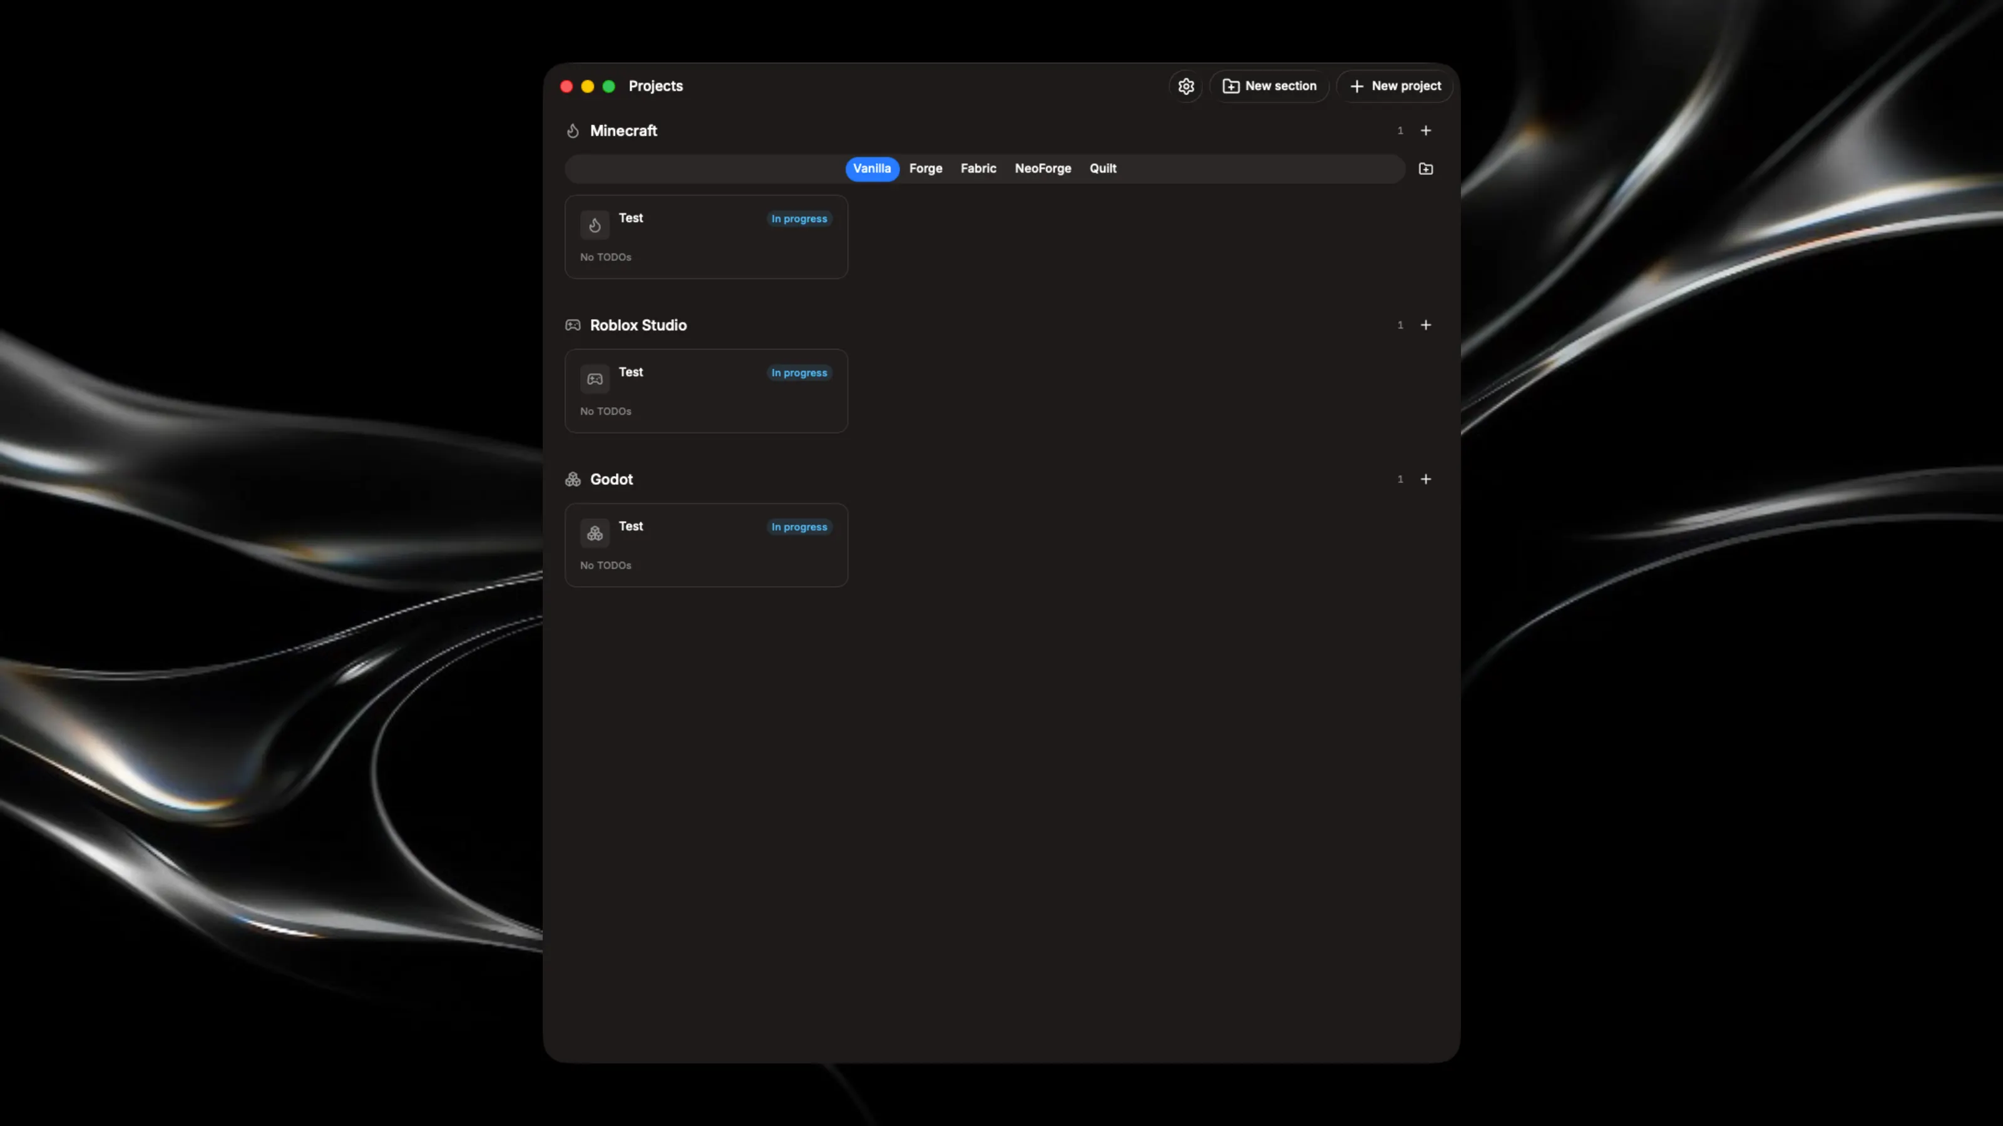Click the flame icon beside Minecraft heading
Viewport: 2003px width, 1126px height.
click(x=573, y=131)
